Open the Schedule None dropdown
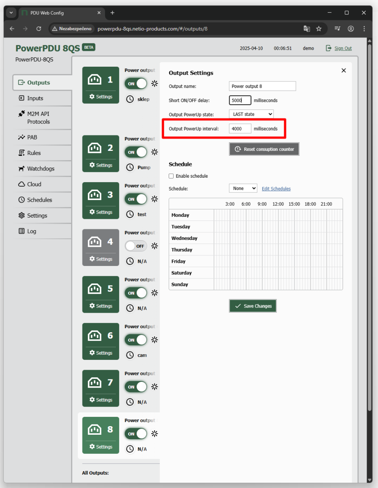The image size is (378, 488). coord(243,188)
